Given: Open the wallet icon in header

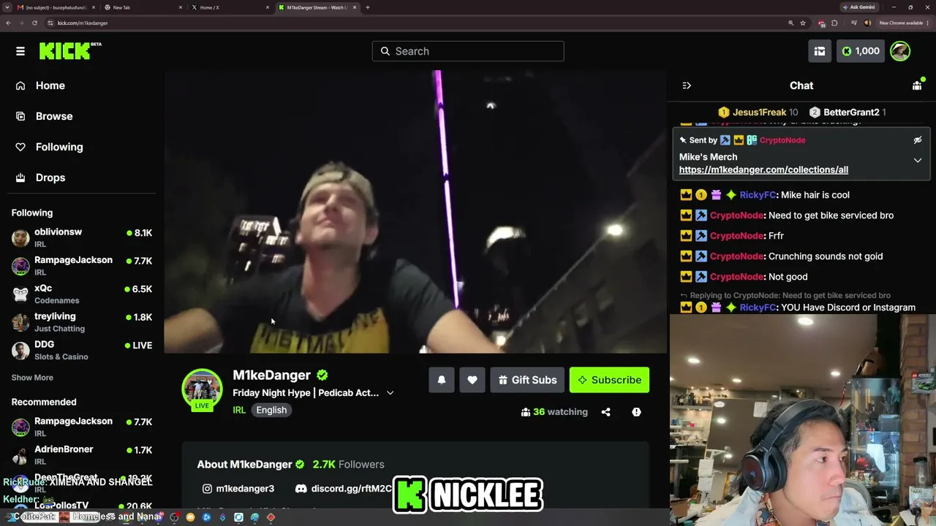Looking at the screenshot, I should (820, 51).
